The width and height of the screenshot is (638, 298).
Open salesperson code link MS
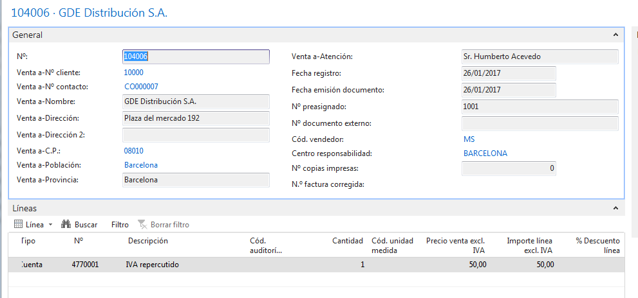click(469, 139)
